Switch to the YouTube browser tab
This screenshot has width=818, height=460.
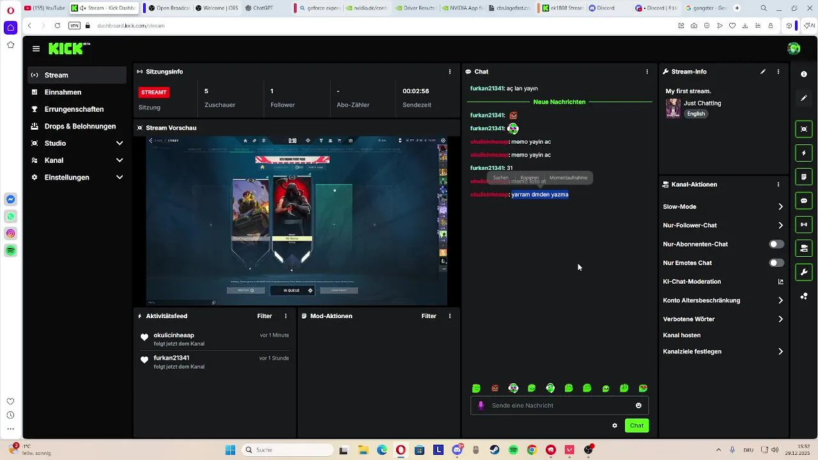(44, 8)
